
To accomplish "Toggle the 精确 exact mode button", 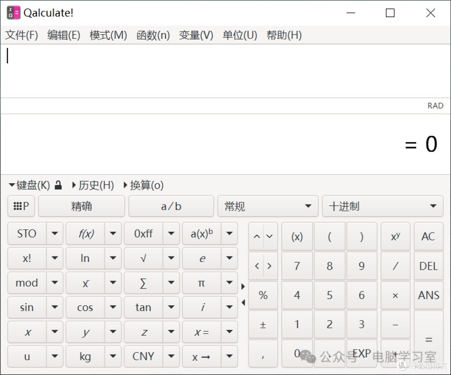I will [82, 206].
